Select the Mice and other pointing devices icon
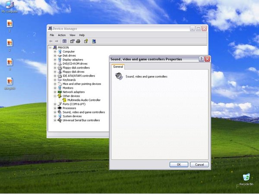Image resolution: width=259 pixels, height=194 pixels. tap(60, 84)
